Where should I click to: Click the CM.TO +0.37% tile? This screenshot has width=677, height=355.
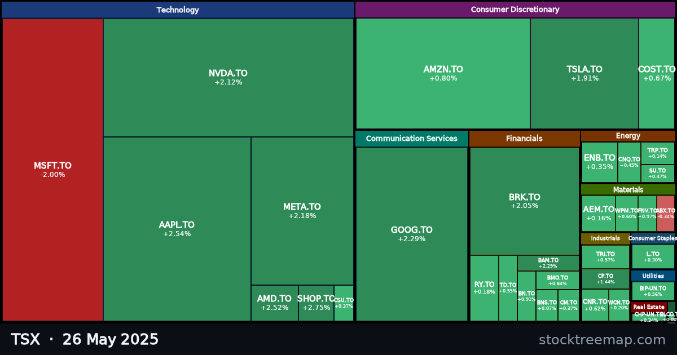(569, 305)
